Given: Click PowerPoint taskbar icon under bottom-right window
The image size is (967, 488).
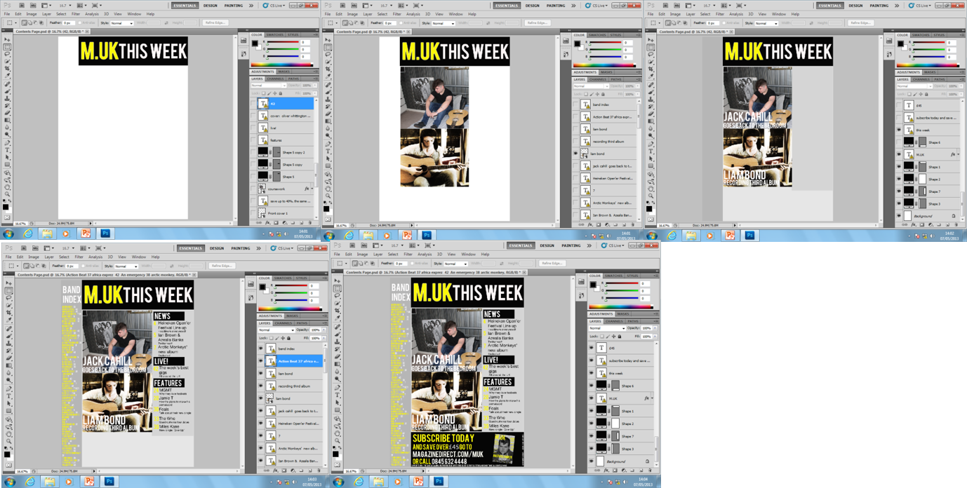Looking at the screenshot, I should [419, 482].
